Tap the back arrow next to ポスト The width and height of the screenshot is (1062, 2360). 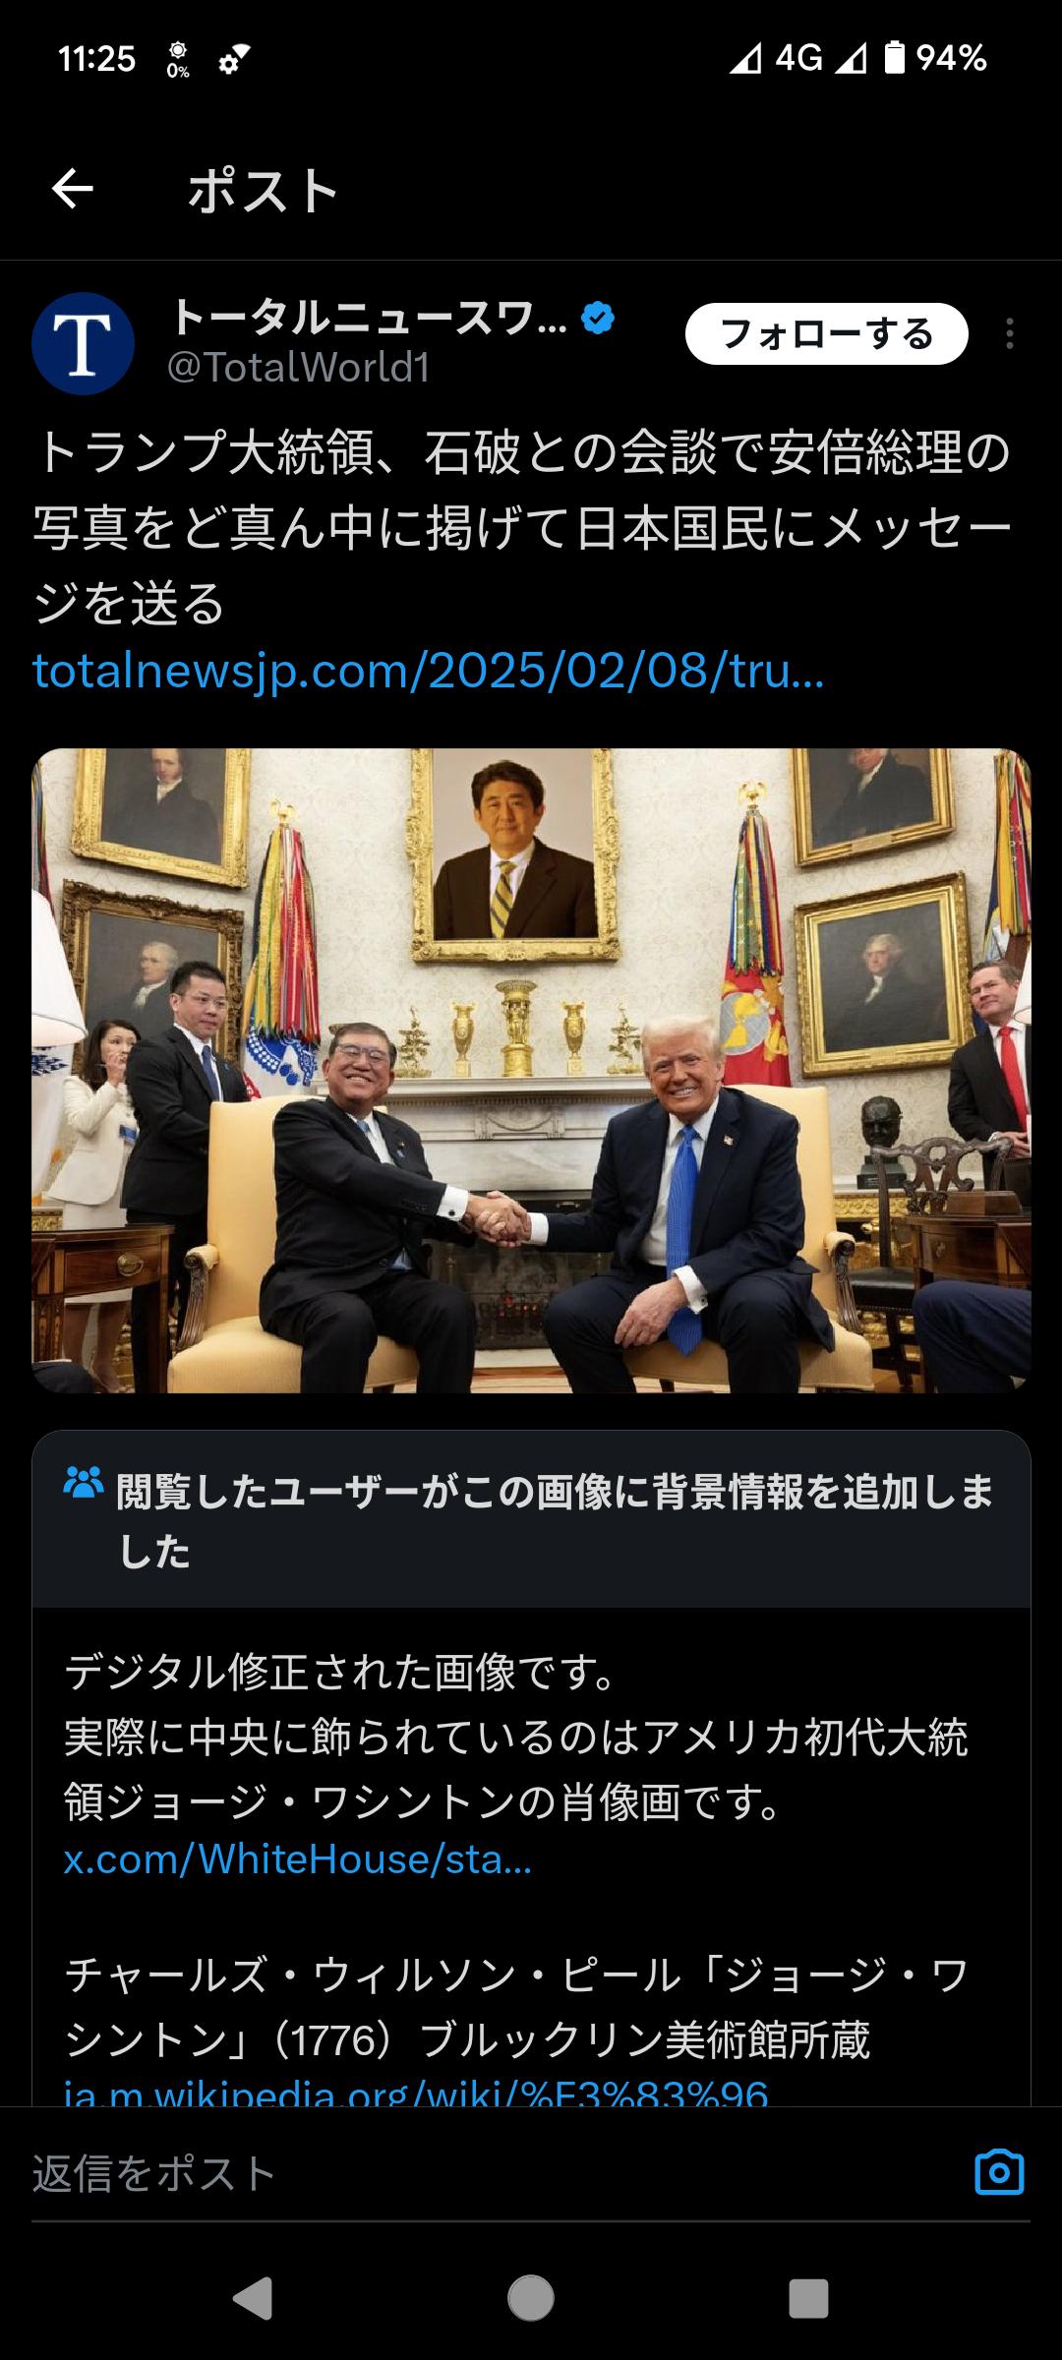coord(72,189)
